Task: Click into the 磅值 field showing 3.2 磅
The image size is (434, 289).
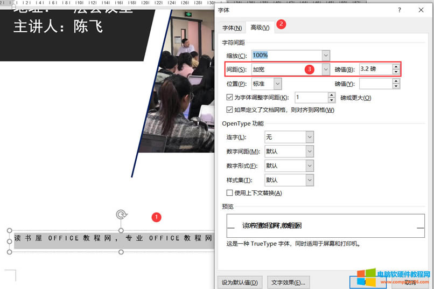Action: (x=374, y=70)
